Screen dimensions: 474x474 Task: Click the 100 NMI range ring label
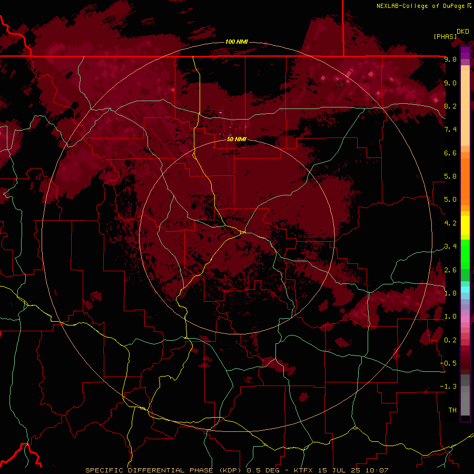(236, 42)
